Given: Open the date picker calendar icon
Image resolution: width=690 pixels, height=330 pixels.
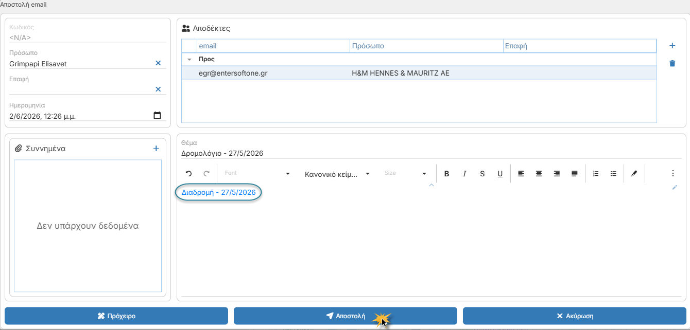Looking at the screenshot, I should pyautogui.click(x=158, y=116).
